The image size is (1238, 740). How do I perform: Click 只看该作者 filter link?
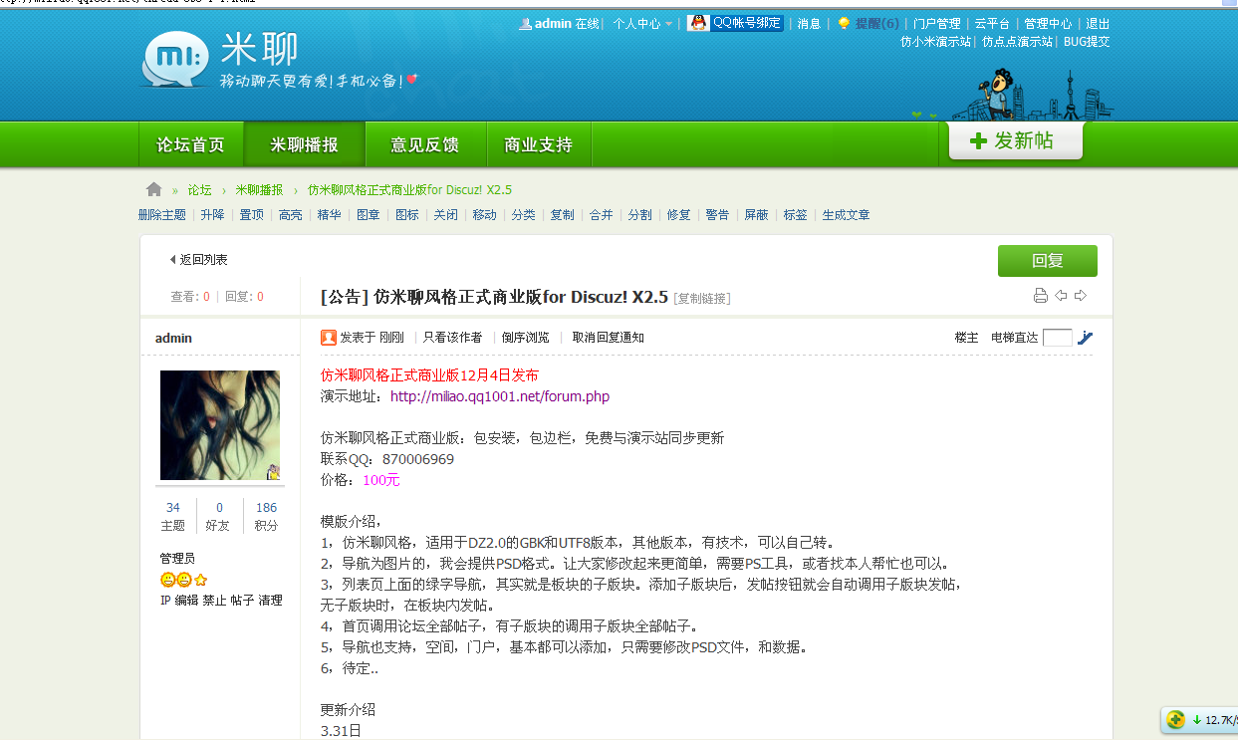pos(453,338)
